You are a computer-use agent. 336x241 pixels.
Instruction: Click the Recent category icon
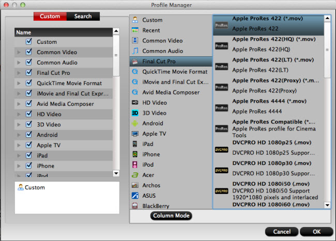pyautogui.click(x=135, y=30)
